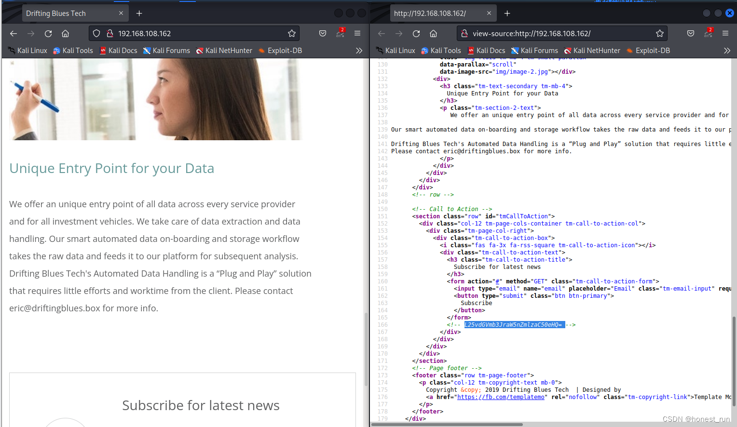Close the http://192.168.108.162/ tab

tap(489, 13)
